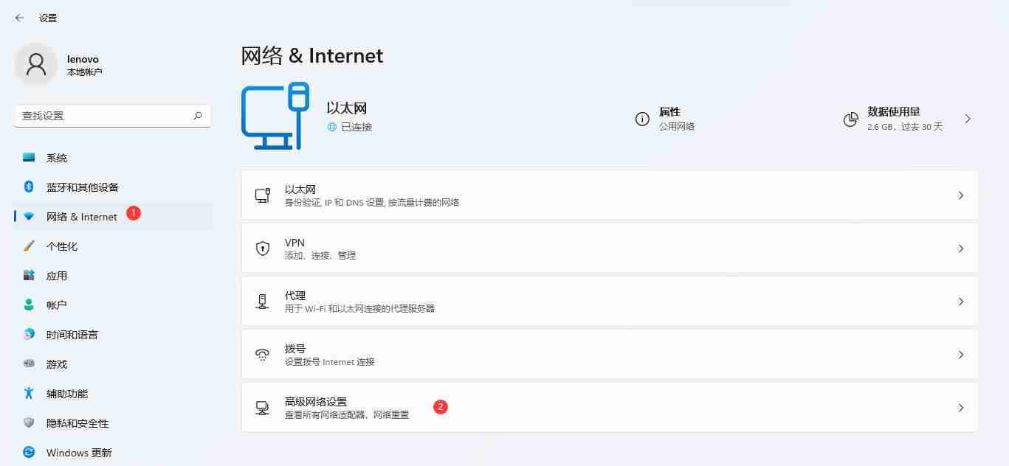Screen dimensions: 1009x466
Task: Open the 游戏 settings section
Action: click(56, 364)
